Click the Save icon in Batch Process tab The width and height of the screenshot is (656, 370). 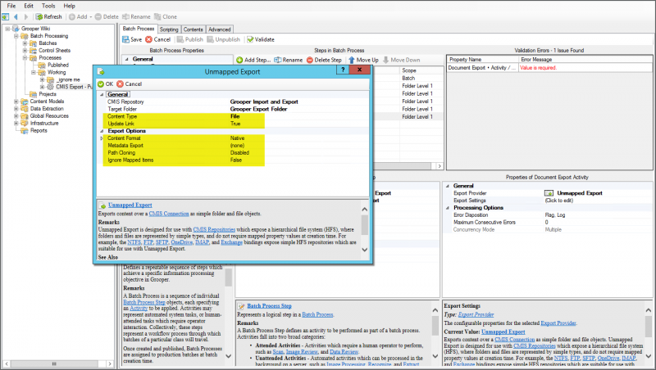pyautogui.click(x=125, y=39)
